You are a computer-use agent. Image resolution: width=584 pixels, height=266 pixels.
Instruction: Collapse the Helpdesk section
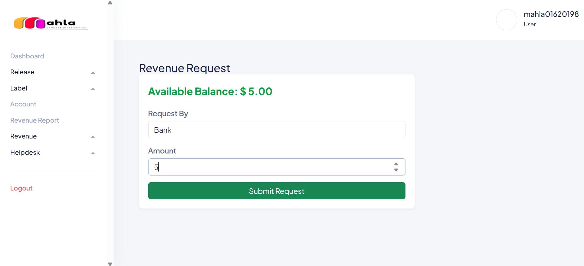point(93,153)
